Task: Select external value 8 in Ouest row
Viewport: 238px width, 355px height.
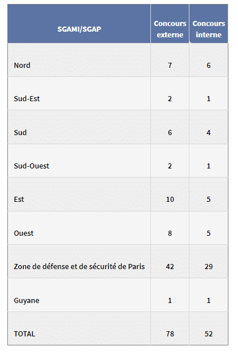Action: coord(170,233)
